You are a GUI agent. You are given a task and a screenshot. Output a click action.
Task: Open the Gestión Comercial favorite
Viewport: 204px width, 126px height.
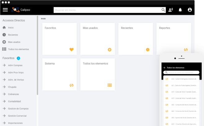pyautogui.click(x=17, y=116)
